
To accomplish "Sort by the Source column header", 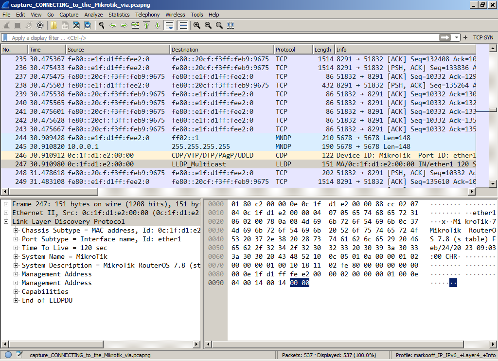I will (118, 50).
